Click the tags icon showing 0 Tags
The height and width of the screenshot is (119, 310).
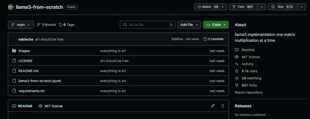click(61, 25)
